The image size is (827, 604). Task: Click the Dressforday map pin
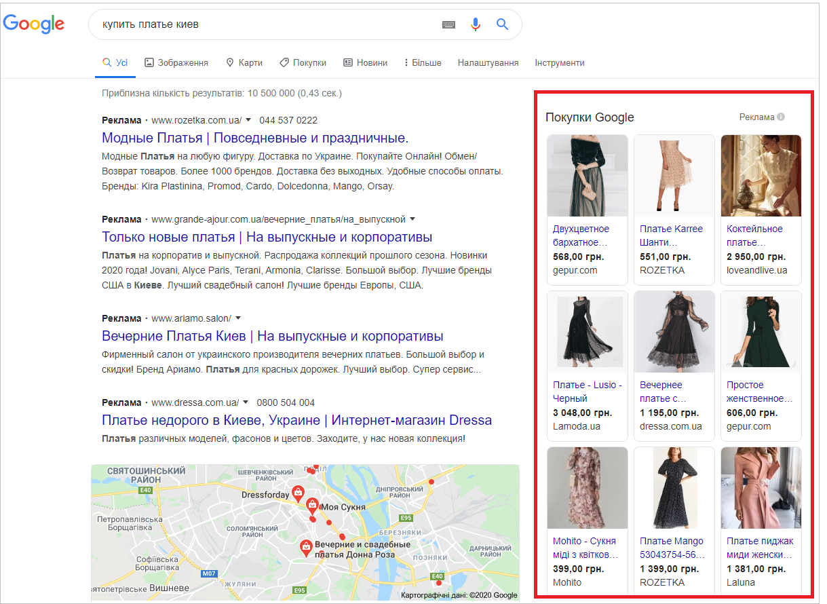tap(297, 493)
